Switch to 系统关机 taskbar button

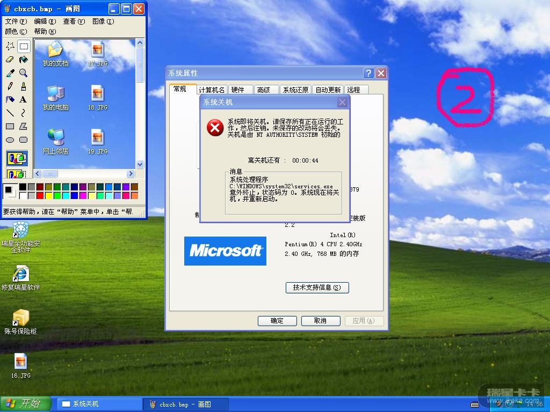(99, 404)
